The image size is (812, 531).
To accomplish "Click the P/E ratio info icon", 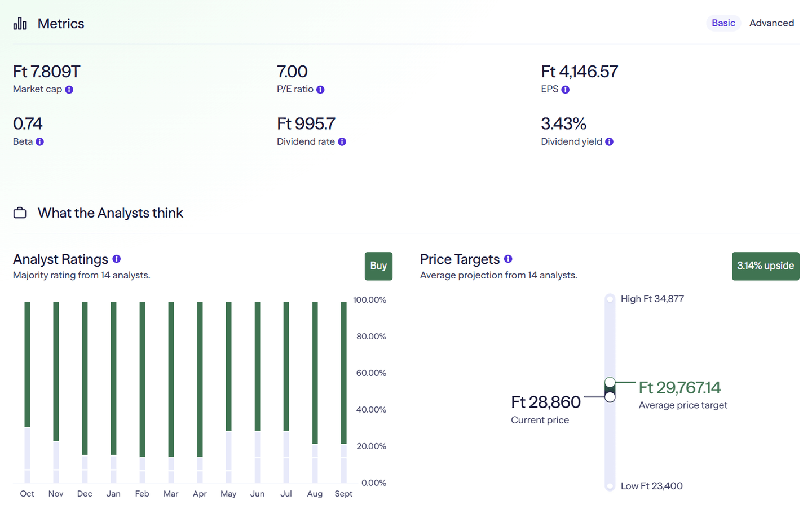I will click(320, 90).
